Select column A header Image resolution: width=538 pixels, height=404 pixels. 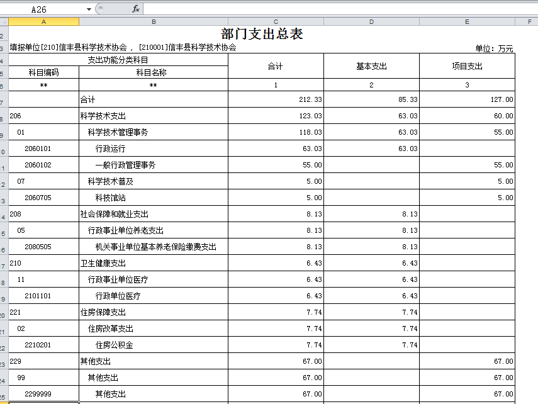[x=43, y=21]
